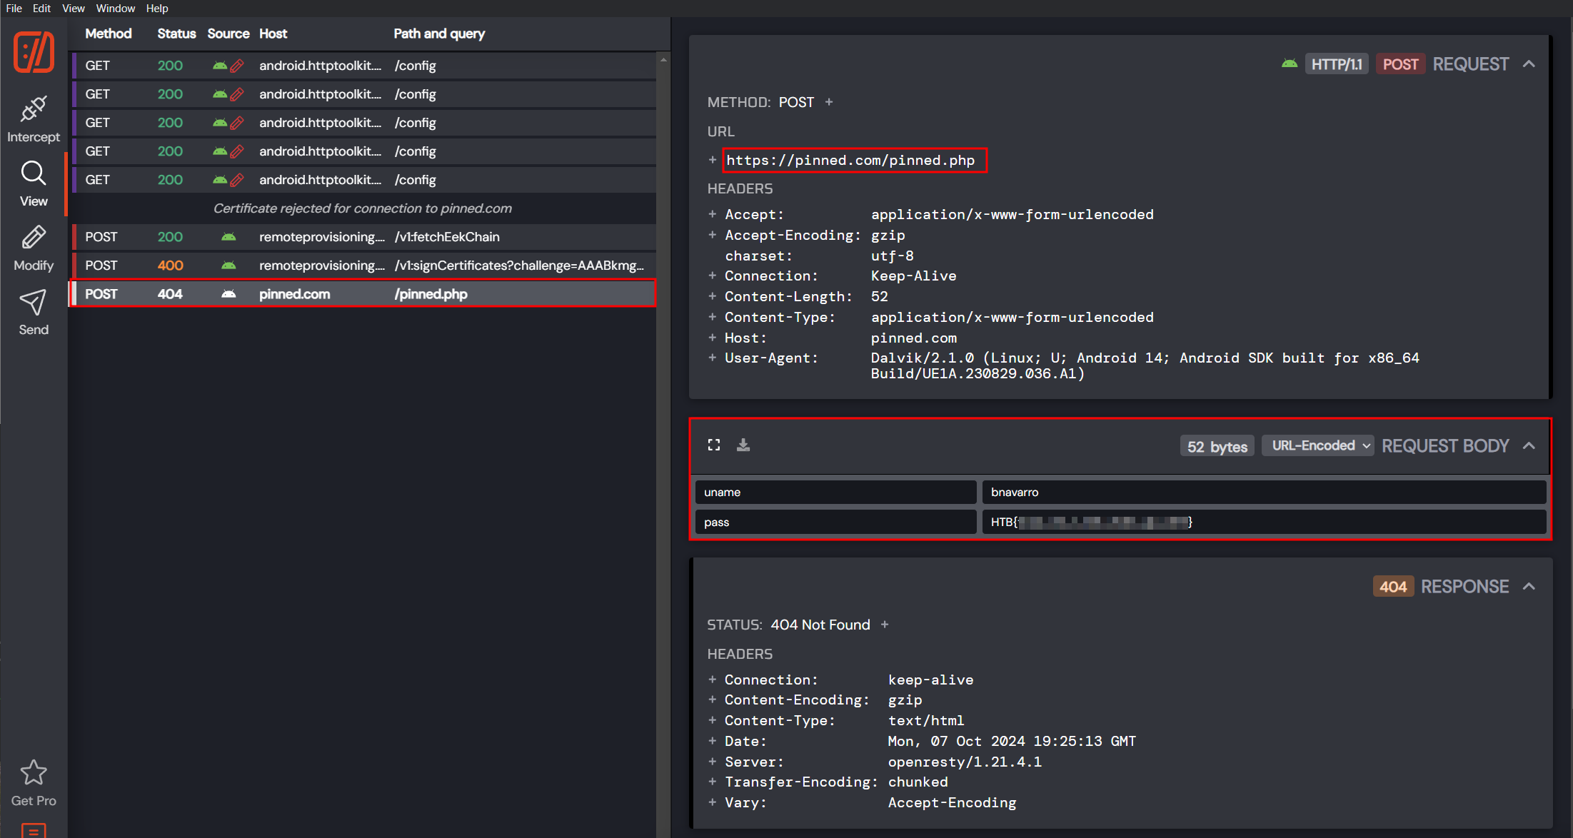The image size is (1573, 838).
Task: Click the 404 response status badge
Action: 1392,587
